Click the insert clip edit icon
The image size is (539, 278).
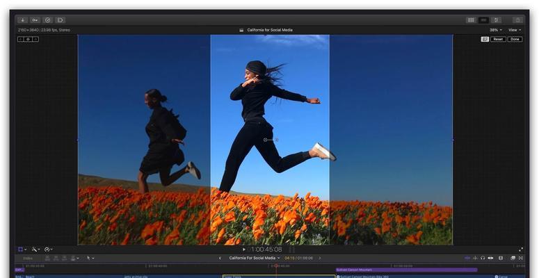pyautogui.click(x=56, y=258)
